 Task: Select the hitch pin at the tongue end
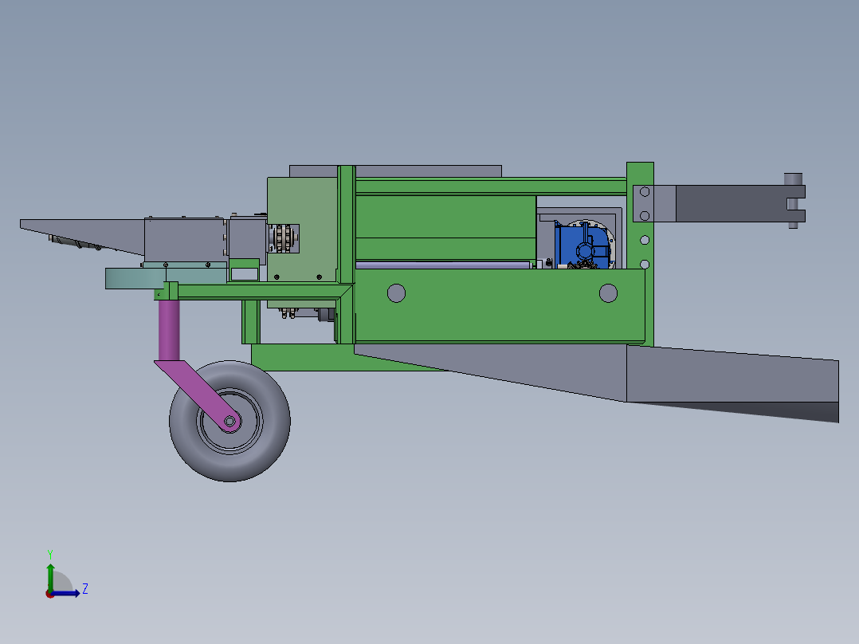[793, 200]
